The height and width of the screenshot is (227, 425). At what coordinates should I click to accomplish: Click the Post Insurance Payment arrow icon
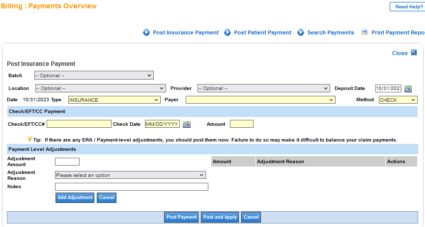pos(146,32)
